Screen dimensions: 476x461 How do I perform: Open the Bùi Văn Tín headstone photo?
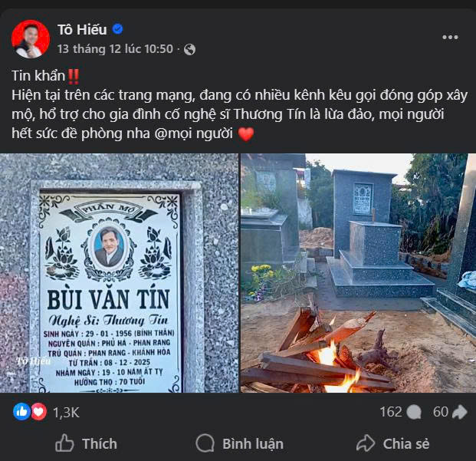pos(119,273)
